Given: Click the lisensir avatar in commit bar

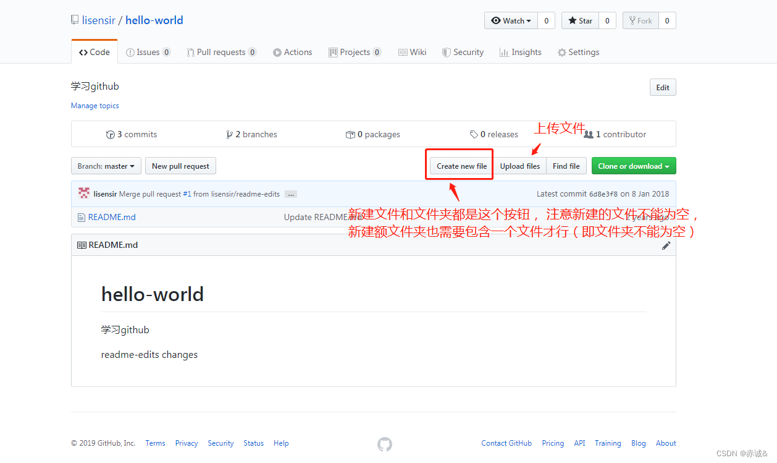Looking at the screenshot, I should tap(84, 193).
